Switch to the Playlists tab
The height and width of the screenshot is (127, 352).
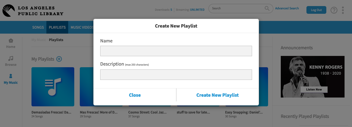tap(57, 27)
